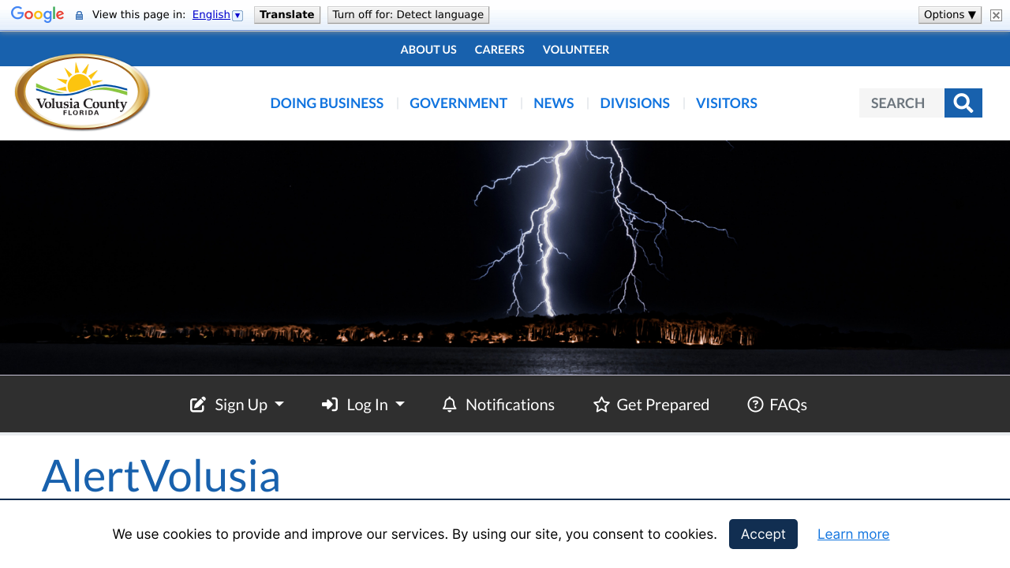Screen dimensions: 1010x568
Task: Go to the About Us page
Action: 428,50
